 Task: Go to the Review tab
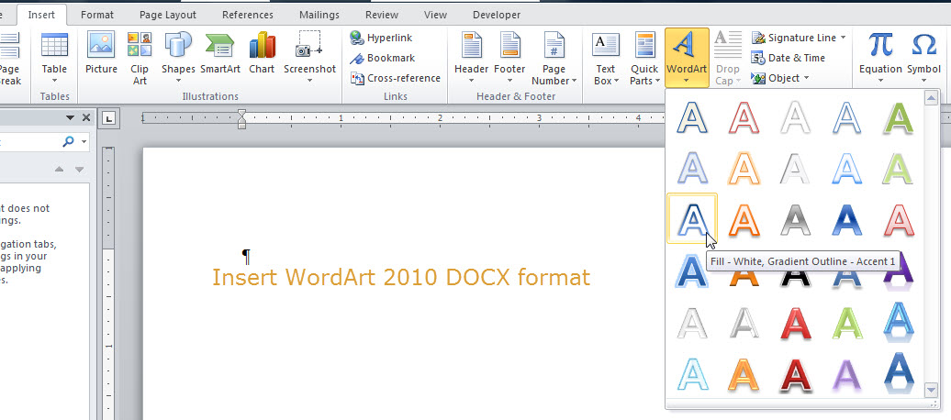[384, 15]
